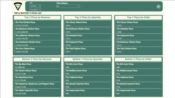Click The Brie Carre Pizza in Bottom Order
Screen dimensions: 175x98
[x=125, y=64]
